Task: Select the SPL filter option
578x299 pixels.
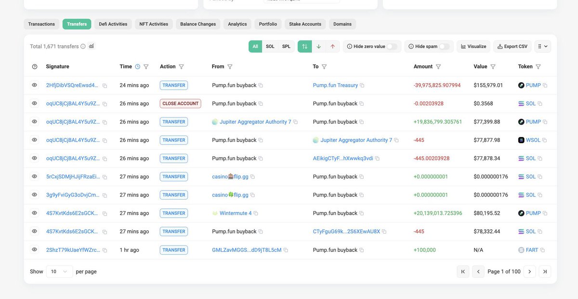Action: tap(287, 47)
